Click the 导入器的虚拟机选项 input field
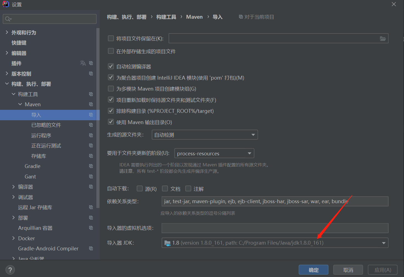404x277 pixels. [x=274, y=228]
